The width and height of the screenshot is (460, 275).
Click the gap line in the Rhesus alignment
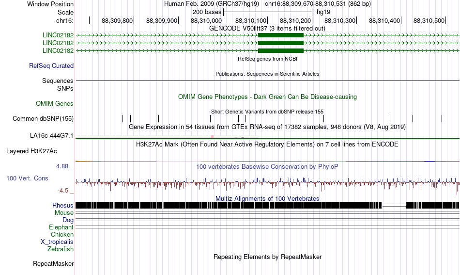(x=394, y=205)
